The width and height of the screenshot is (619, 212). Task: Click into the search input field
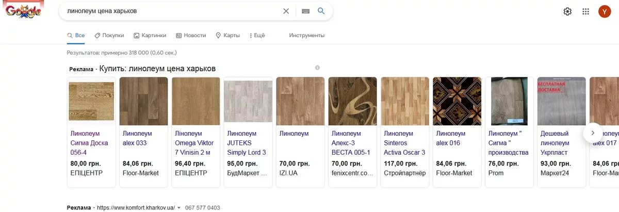click(170, 11)
